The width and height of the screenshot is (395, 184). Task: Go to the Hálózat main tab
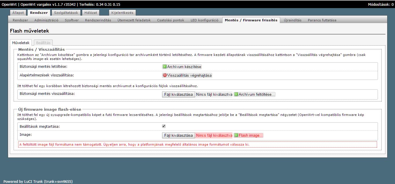coord(91,13)
